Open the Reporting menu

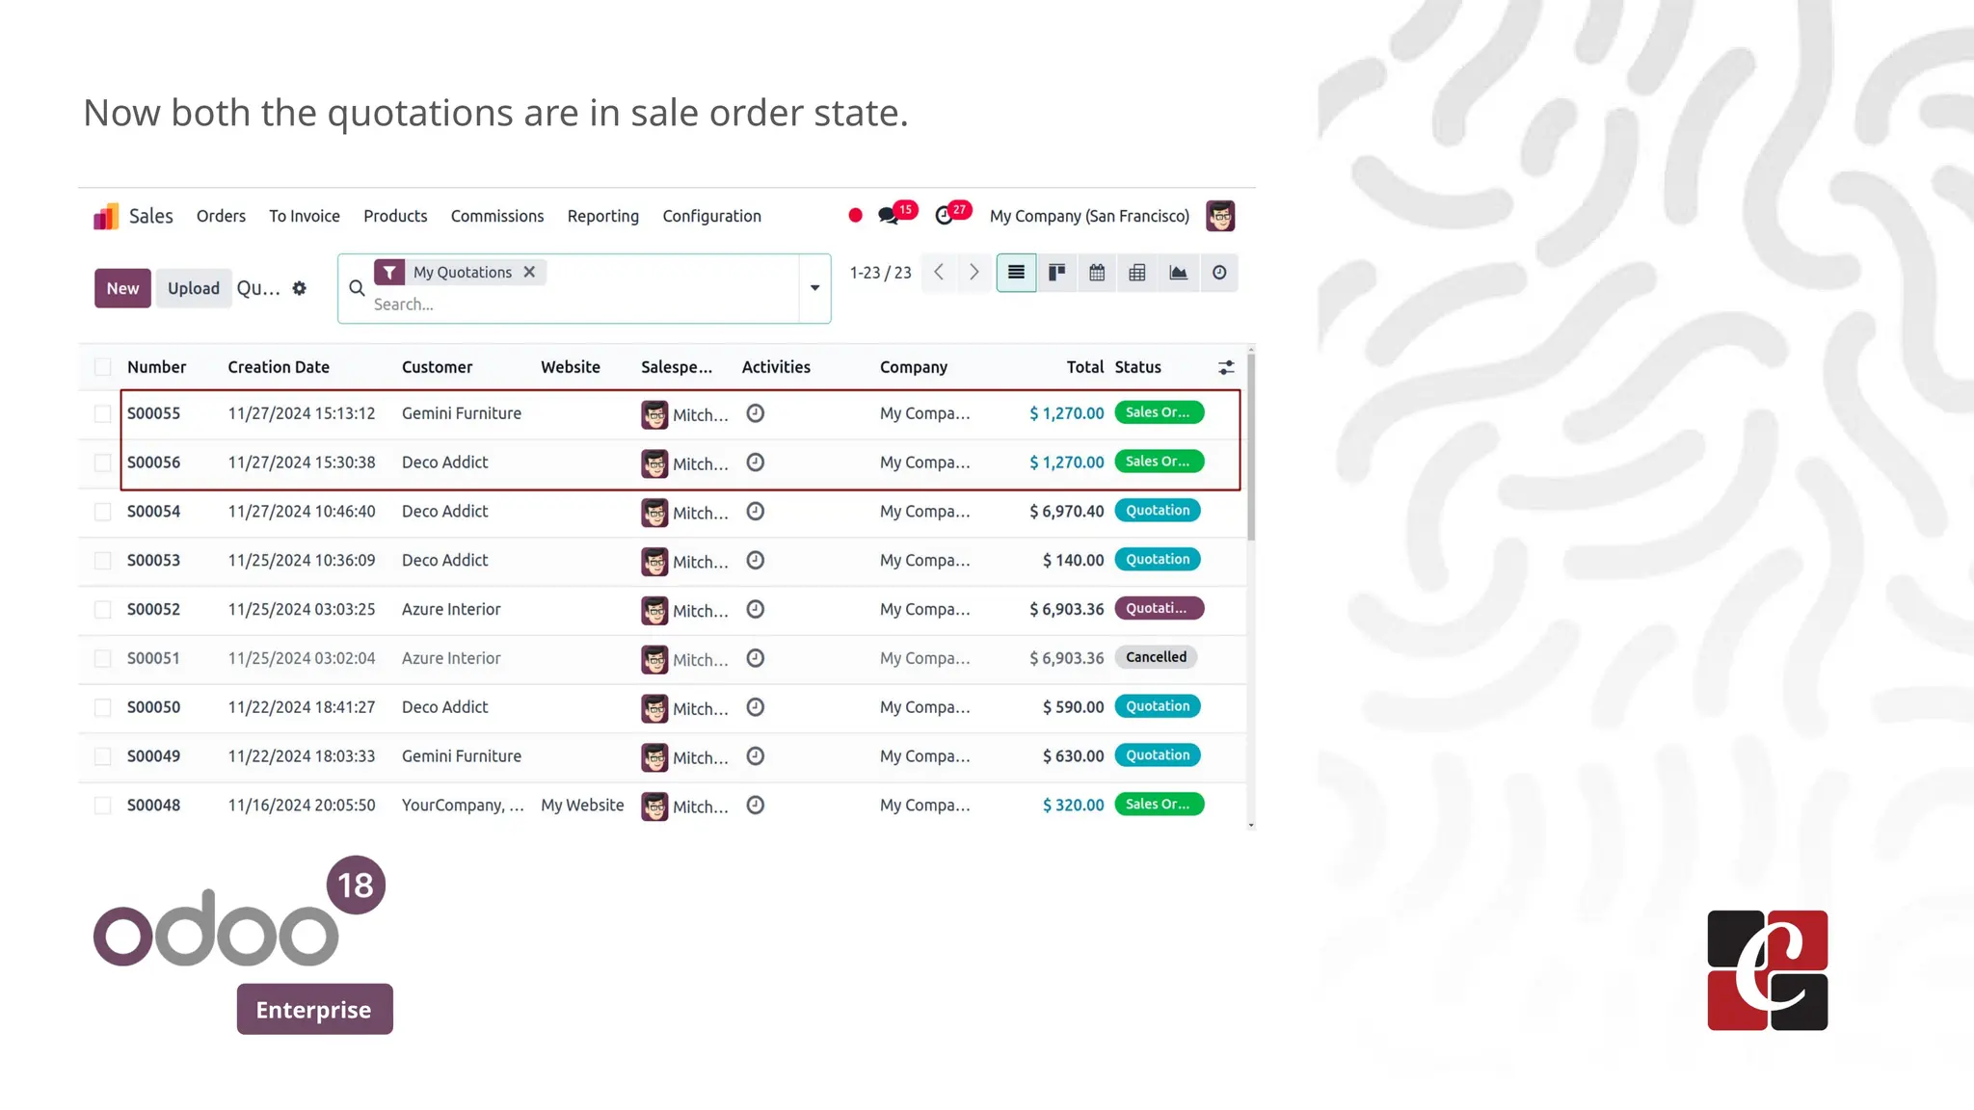[602, 216]
